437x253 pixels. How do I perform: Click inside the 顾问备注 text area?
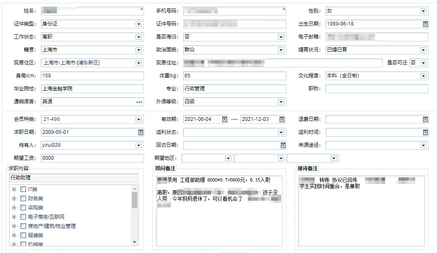point(219,211)
